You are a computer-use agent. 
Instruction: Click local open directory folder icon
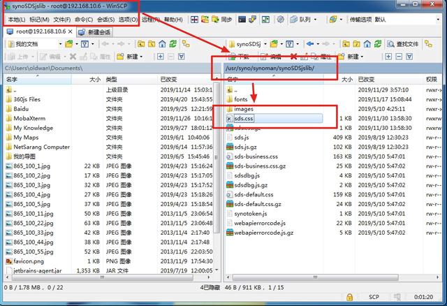(68, 44)
